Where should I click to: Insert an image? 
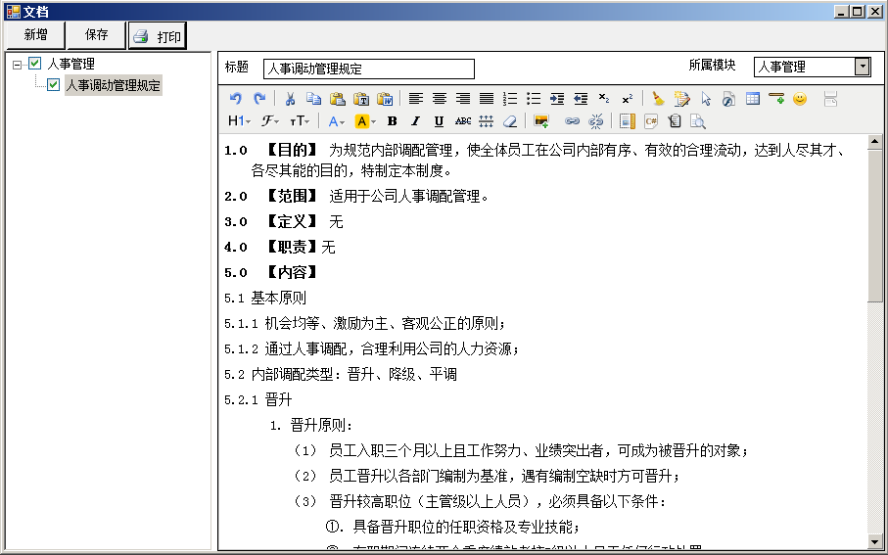(x=541, y=121)
